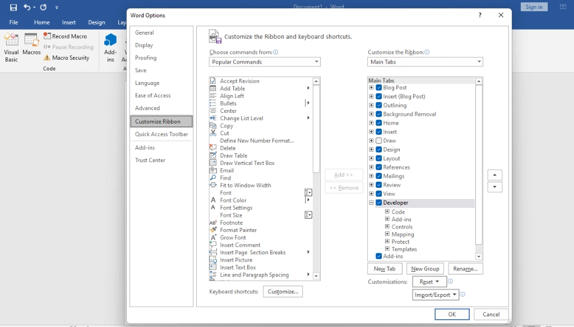Uncheck the Design tab checkbox
The image size is (574, 327).
[379, 150]
